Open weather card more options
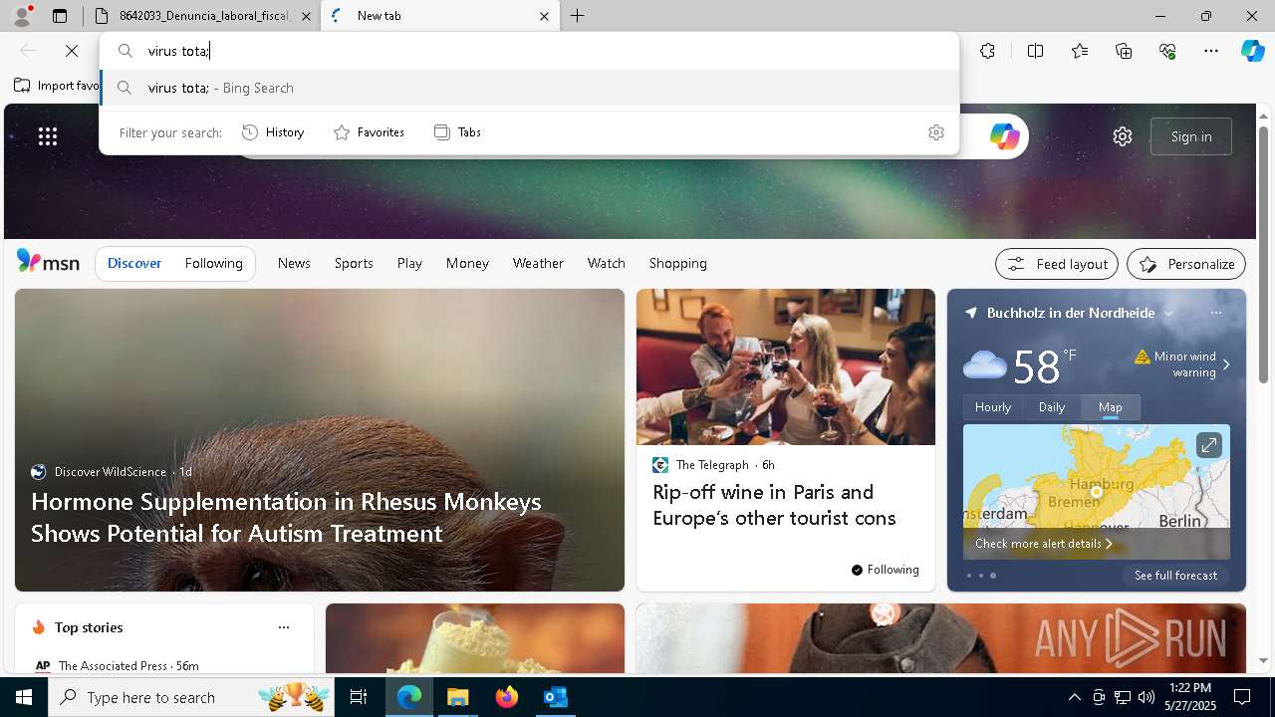 click(x=1215, y=313)
